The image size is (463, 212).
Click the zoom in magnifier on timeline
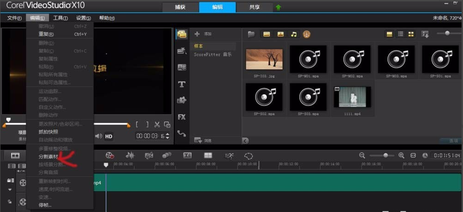click(401, 155)
